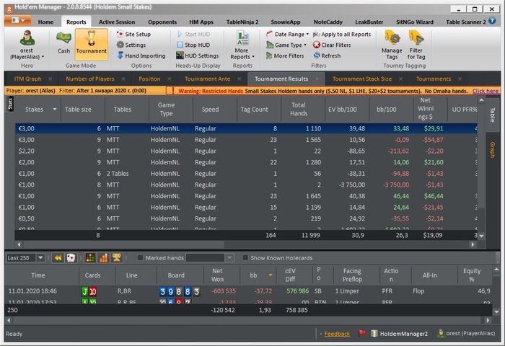Click the Start HUD option
The width and height of the screenshot is (505, 346).
coord(193,34)
